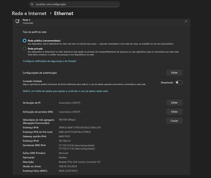The height and width of the screenshot is (178, 211).
Task: Click the Rede 2 Conectado header
Action: 29,21
